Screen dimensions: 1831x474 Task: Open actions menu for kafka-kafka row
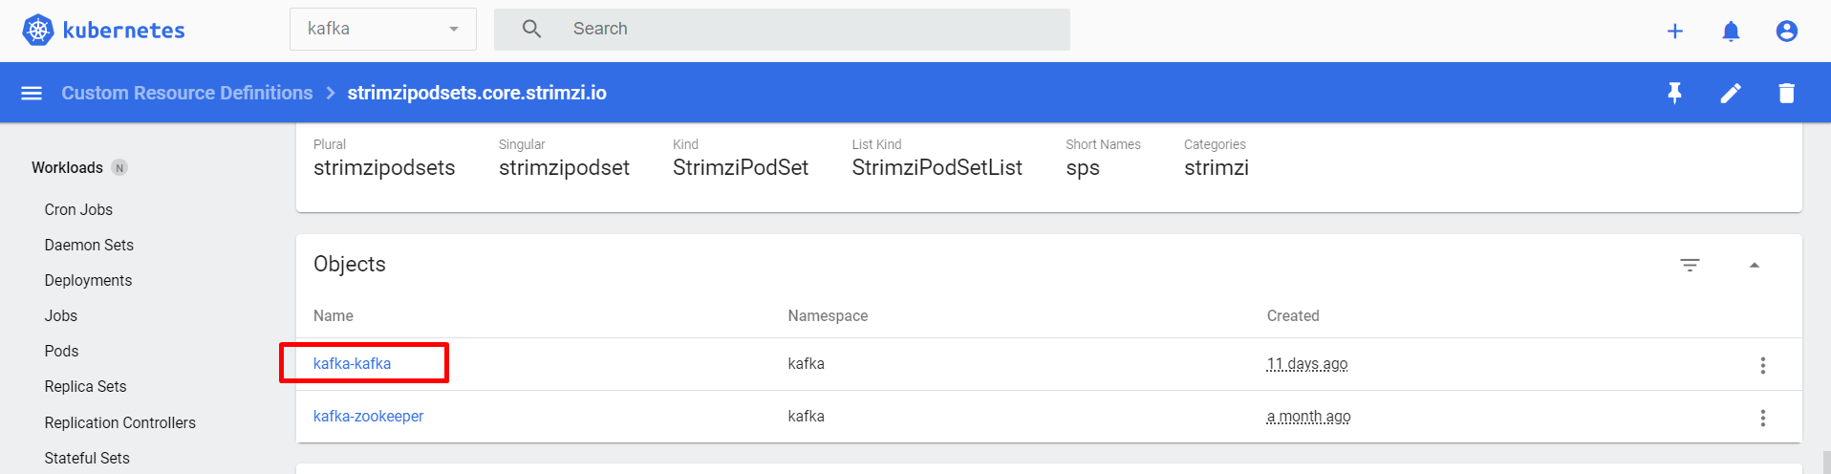pyautogui.click(x=1763, y=365)
